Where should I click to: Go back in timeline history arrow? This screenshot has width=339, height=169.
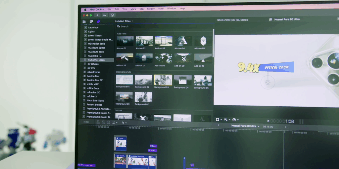(x=218, y=125)
